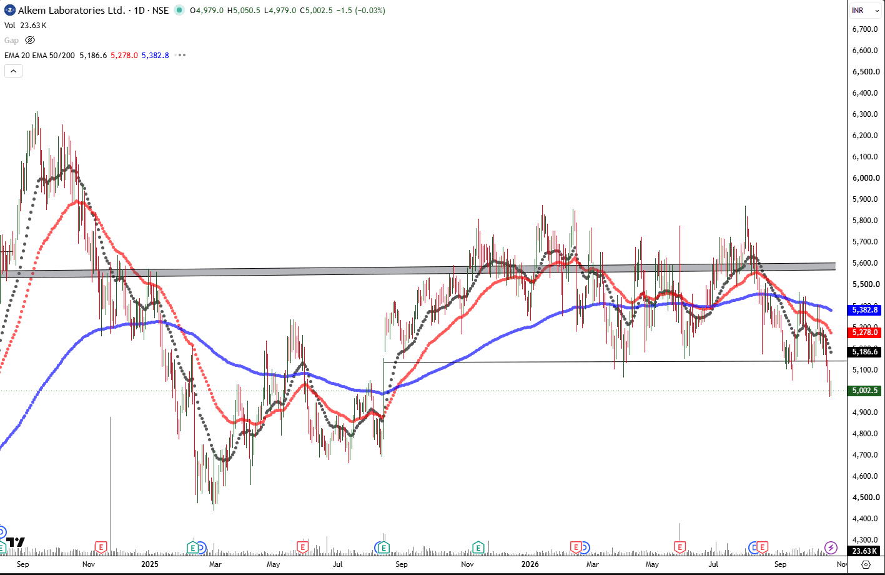Open chart settings gear in the bottom-right corner
Image resolution: width=885 pixels, height=575 pixels.
(x=866, y=564)
